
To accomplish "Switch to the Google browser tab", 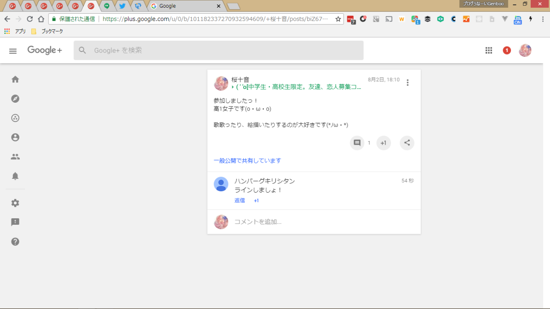I will 185,6.
